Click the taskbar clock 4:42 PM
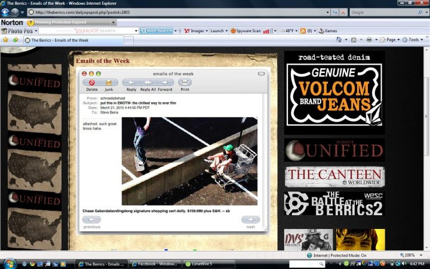 click(x=417, y=264)
